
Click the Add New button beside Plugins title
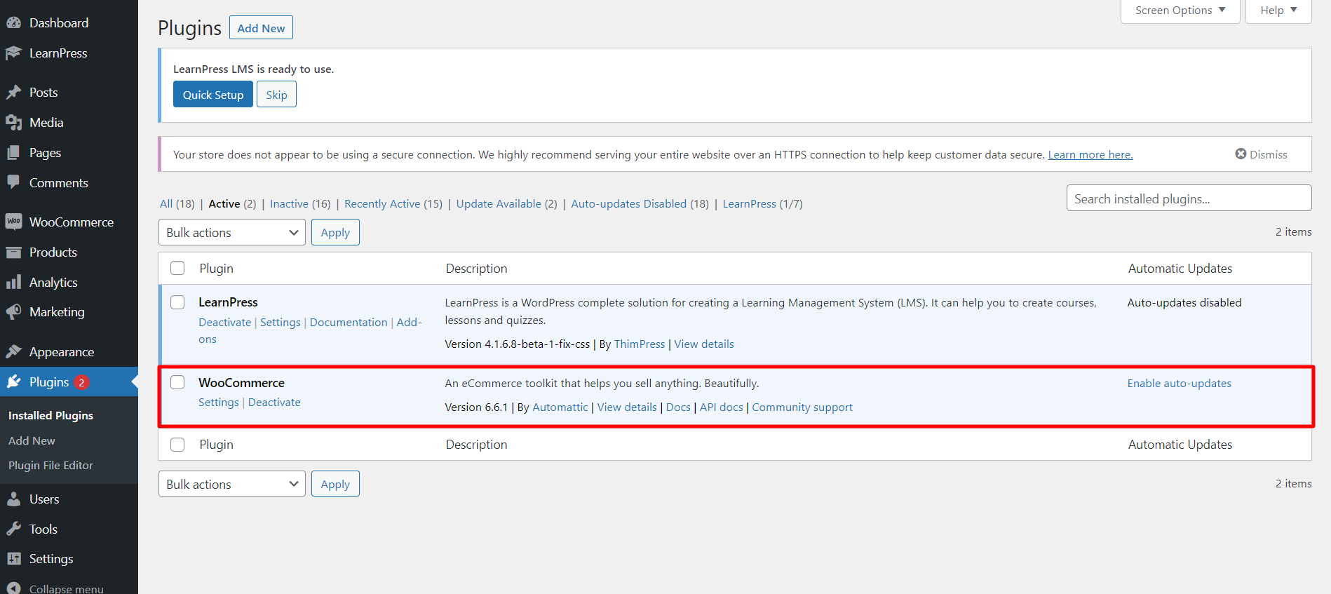pyautogui.click(x=261, y=28)
